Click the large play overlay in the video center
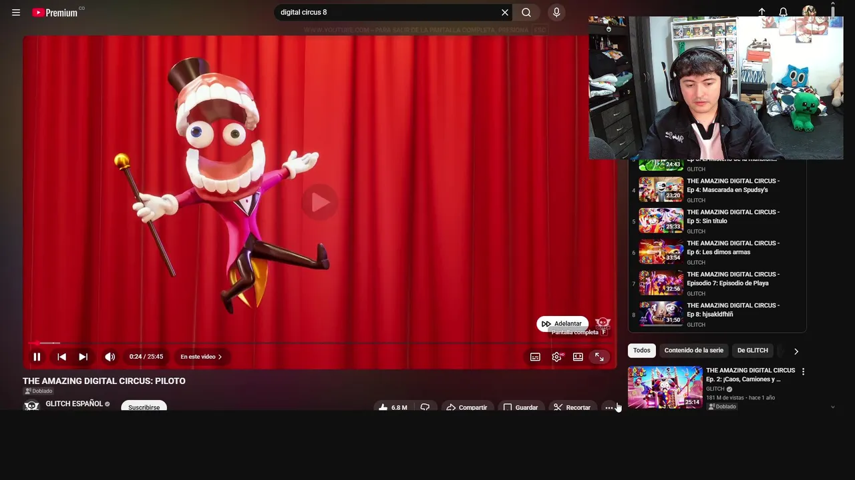Image resolution: width=855 pixels, height=480 pixels. 319,202
